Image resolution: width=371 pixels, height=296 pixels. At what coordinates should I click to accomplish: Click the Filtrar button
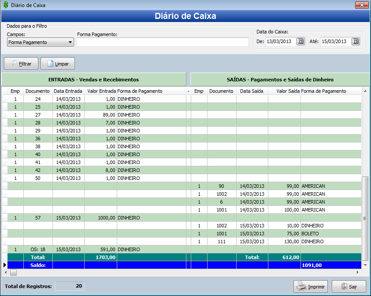tap(21, 63)
